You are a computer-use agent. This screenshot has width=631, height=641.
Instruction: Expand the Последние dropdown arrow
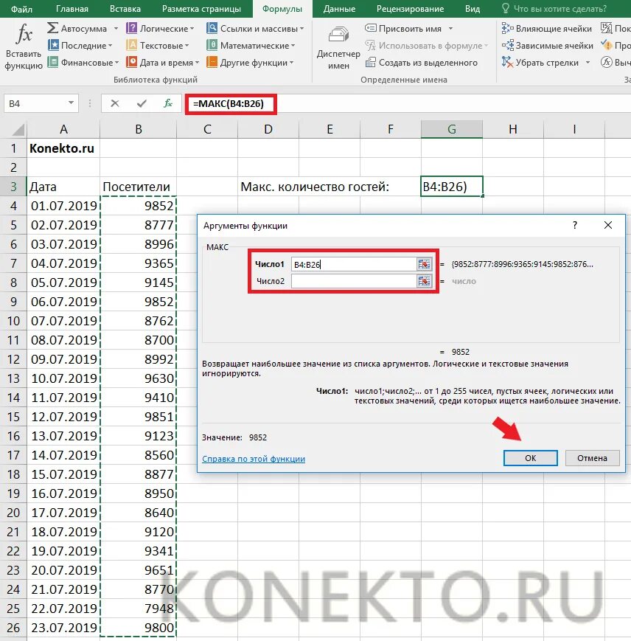pos(111,46)
